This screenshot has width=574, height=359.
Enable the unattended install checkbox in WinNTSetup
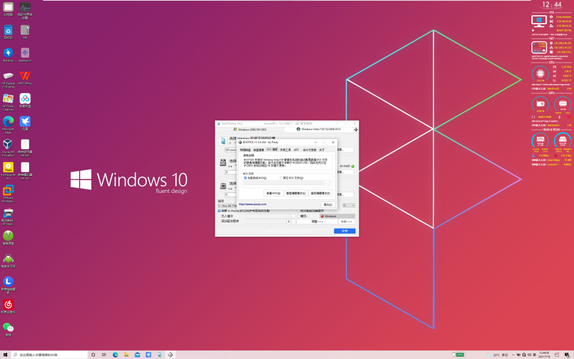tap(219, 216)
